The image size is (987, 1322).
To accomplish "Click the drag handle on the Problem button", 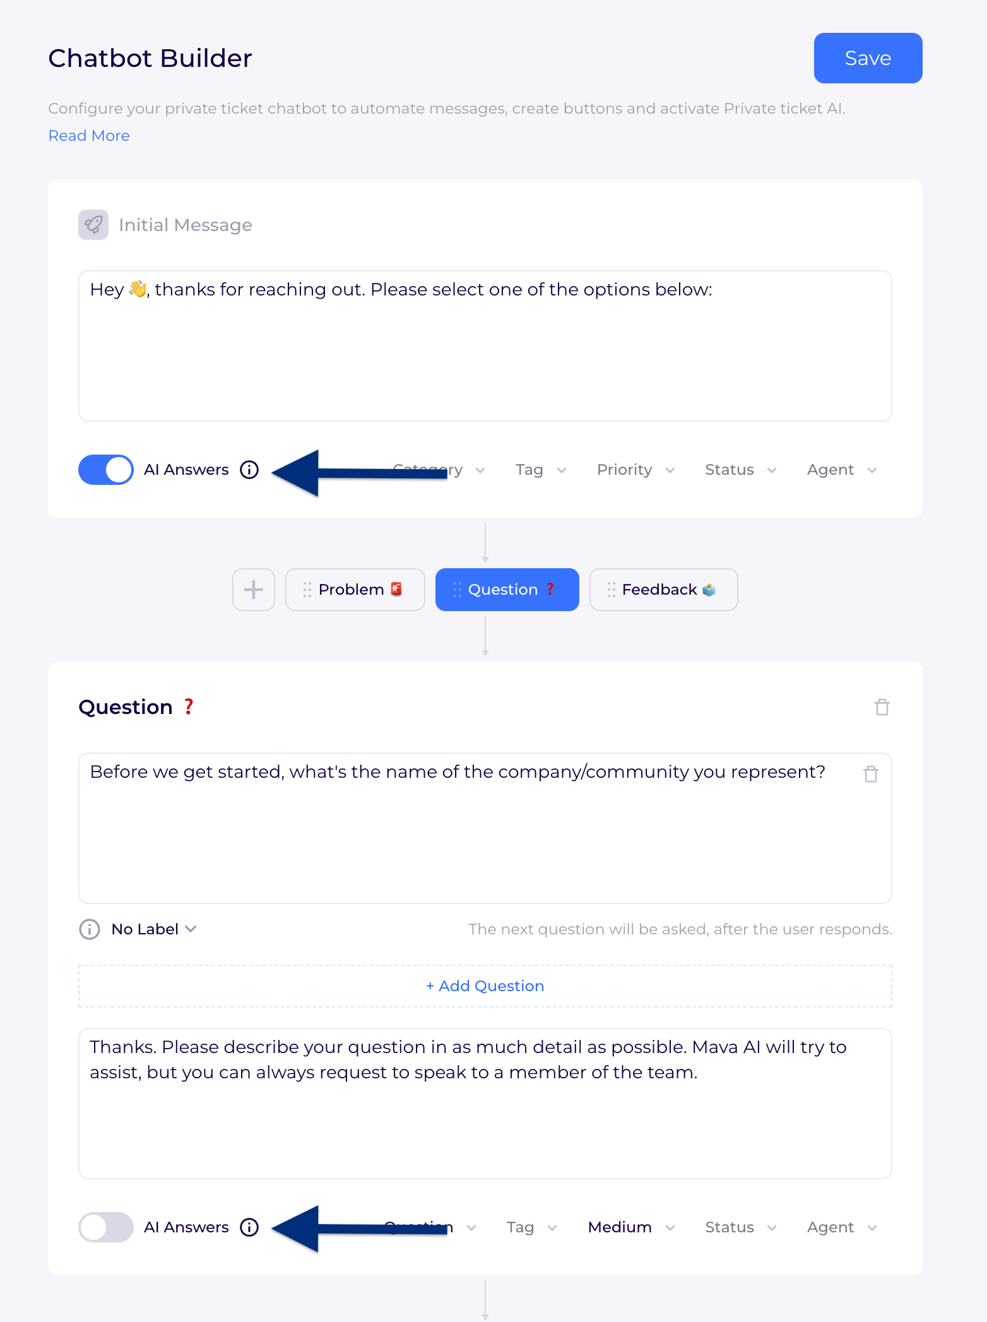I will pos(307,590).
